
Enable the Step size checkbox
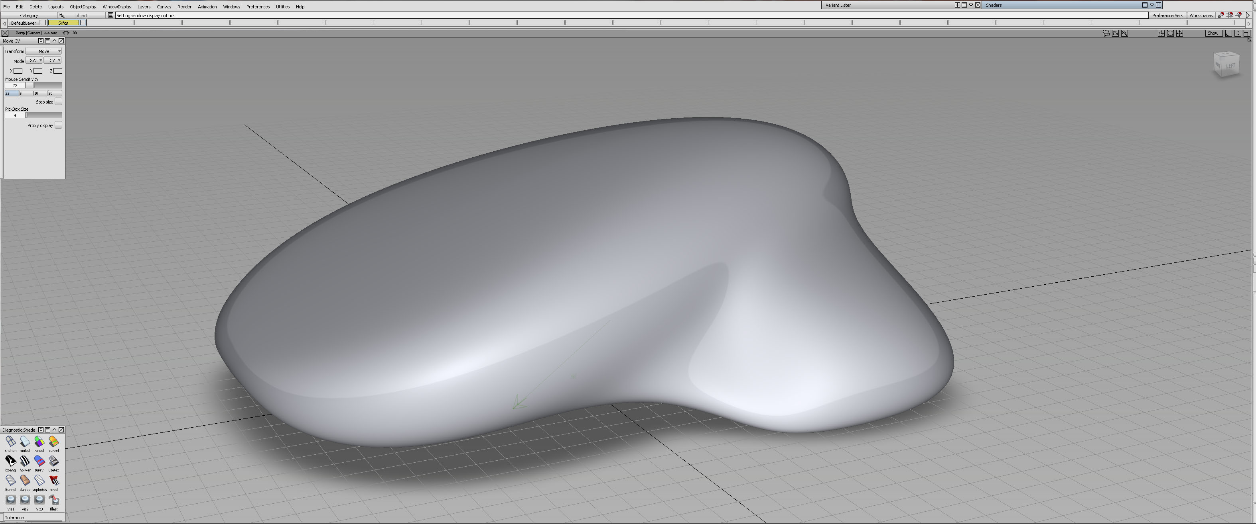click(x=59, y=102)
